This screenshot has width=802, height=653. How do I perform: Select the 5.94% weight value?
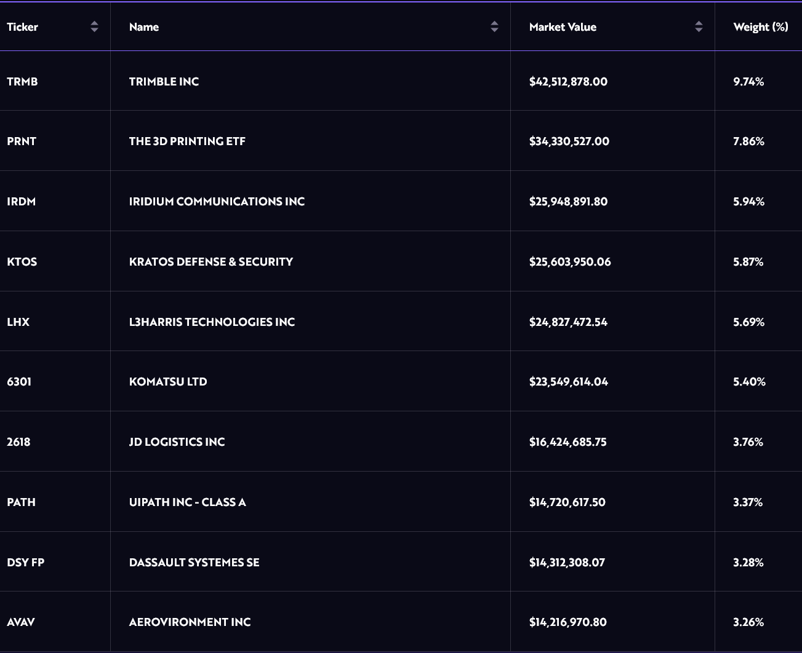(x=748, y=202)
